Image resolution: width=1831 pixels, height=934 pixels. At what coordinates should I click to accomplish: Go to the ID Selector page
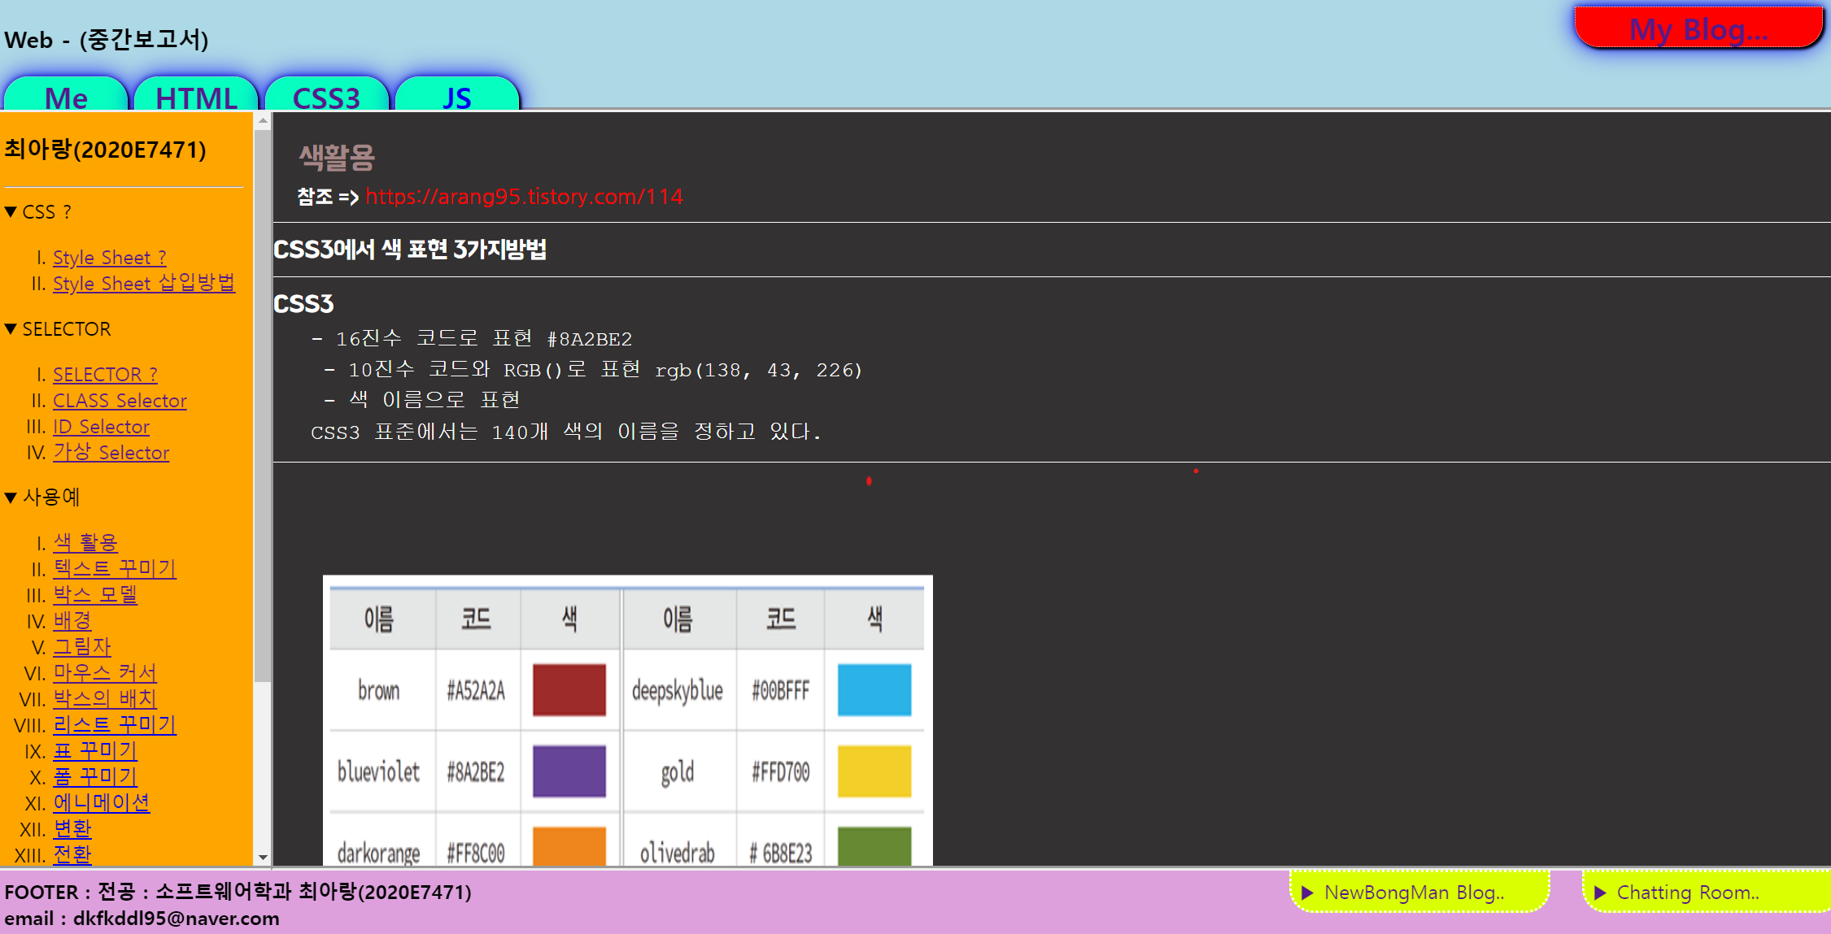pyautogui.click(x=101, y=427)
